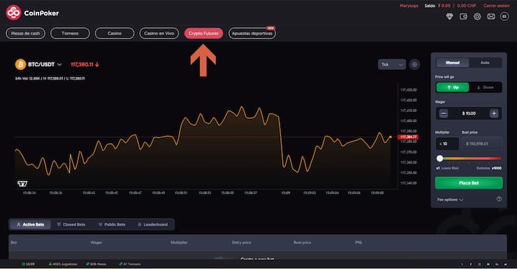This screenshot has width=517, height=269.
Task: Go to Mesas de cash tab
Action: (x=25, y=34)
